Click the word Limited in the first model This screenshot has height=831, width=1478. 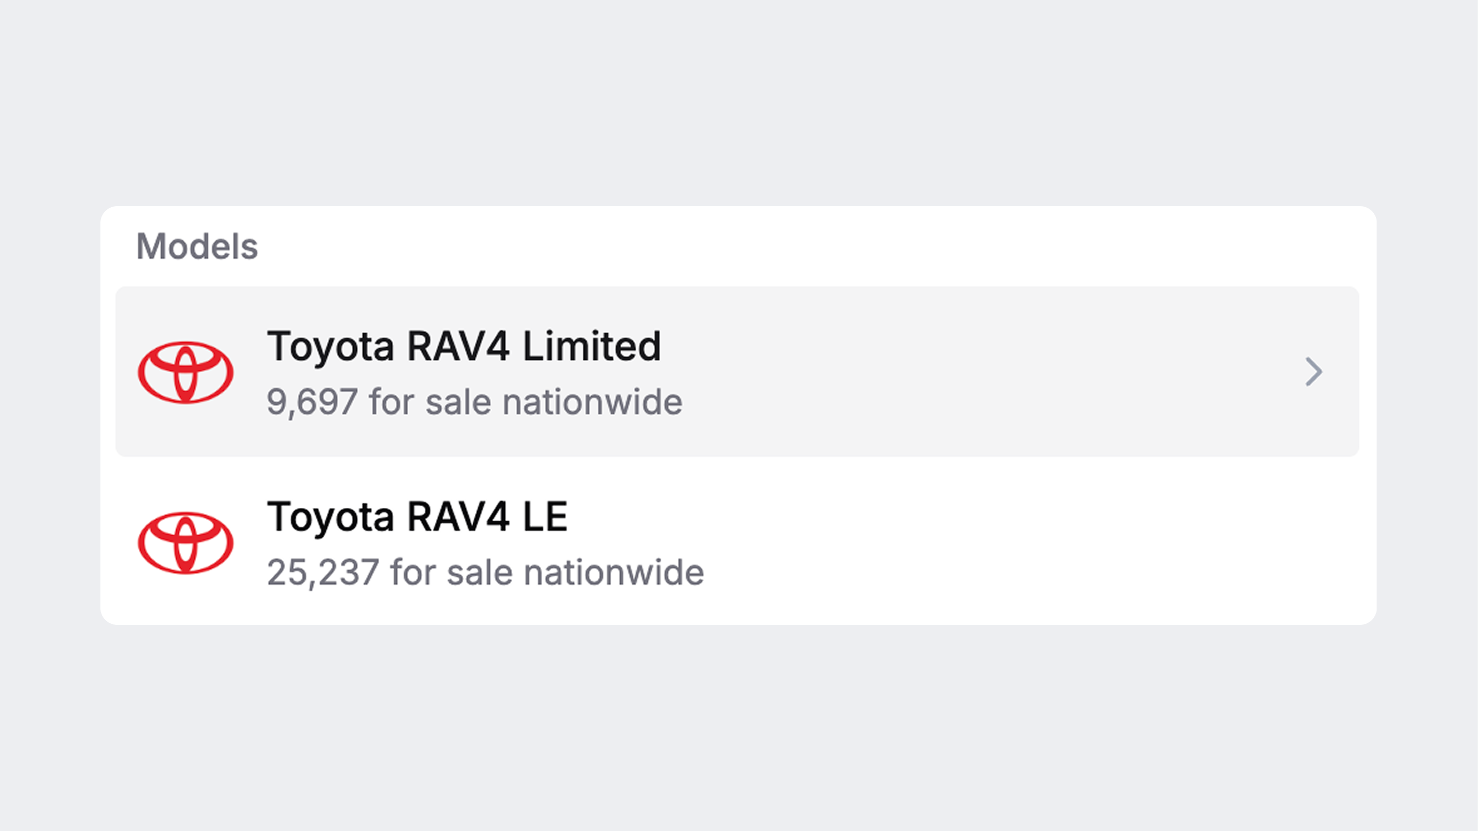591,347
